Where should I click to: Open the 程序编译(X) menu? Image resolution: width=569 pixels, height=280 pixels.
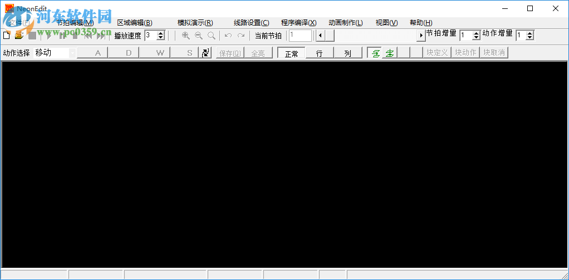[x=298, y=23]
